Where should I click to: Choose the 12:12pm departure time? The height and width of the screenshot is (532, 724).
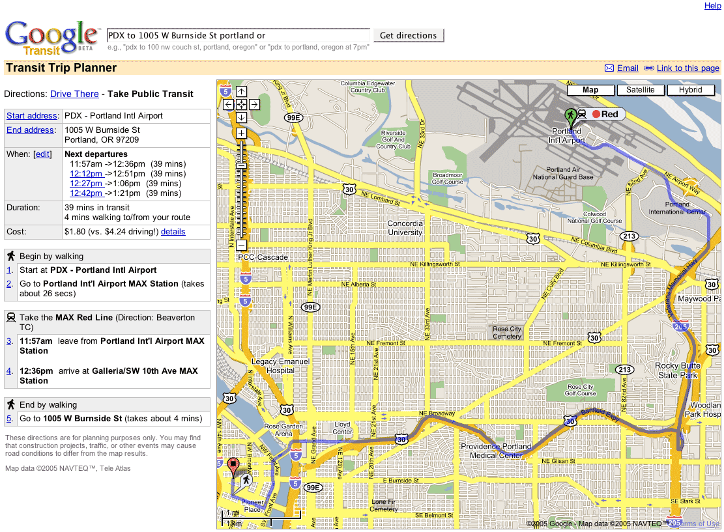[86, 174]
